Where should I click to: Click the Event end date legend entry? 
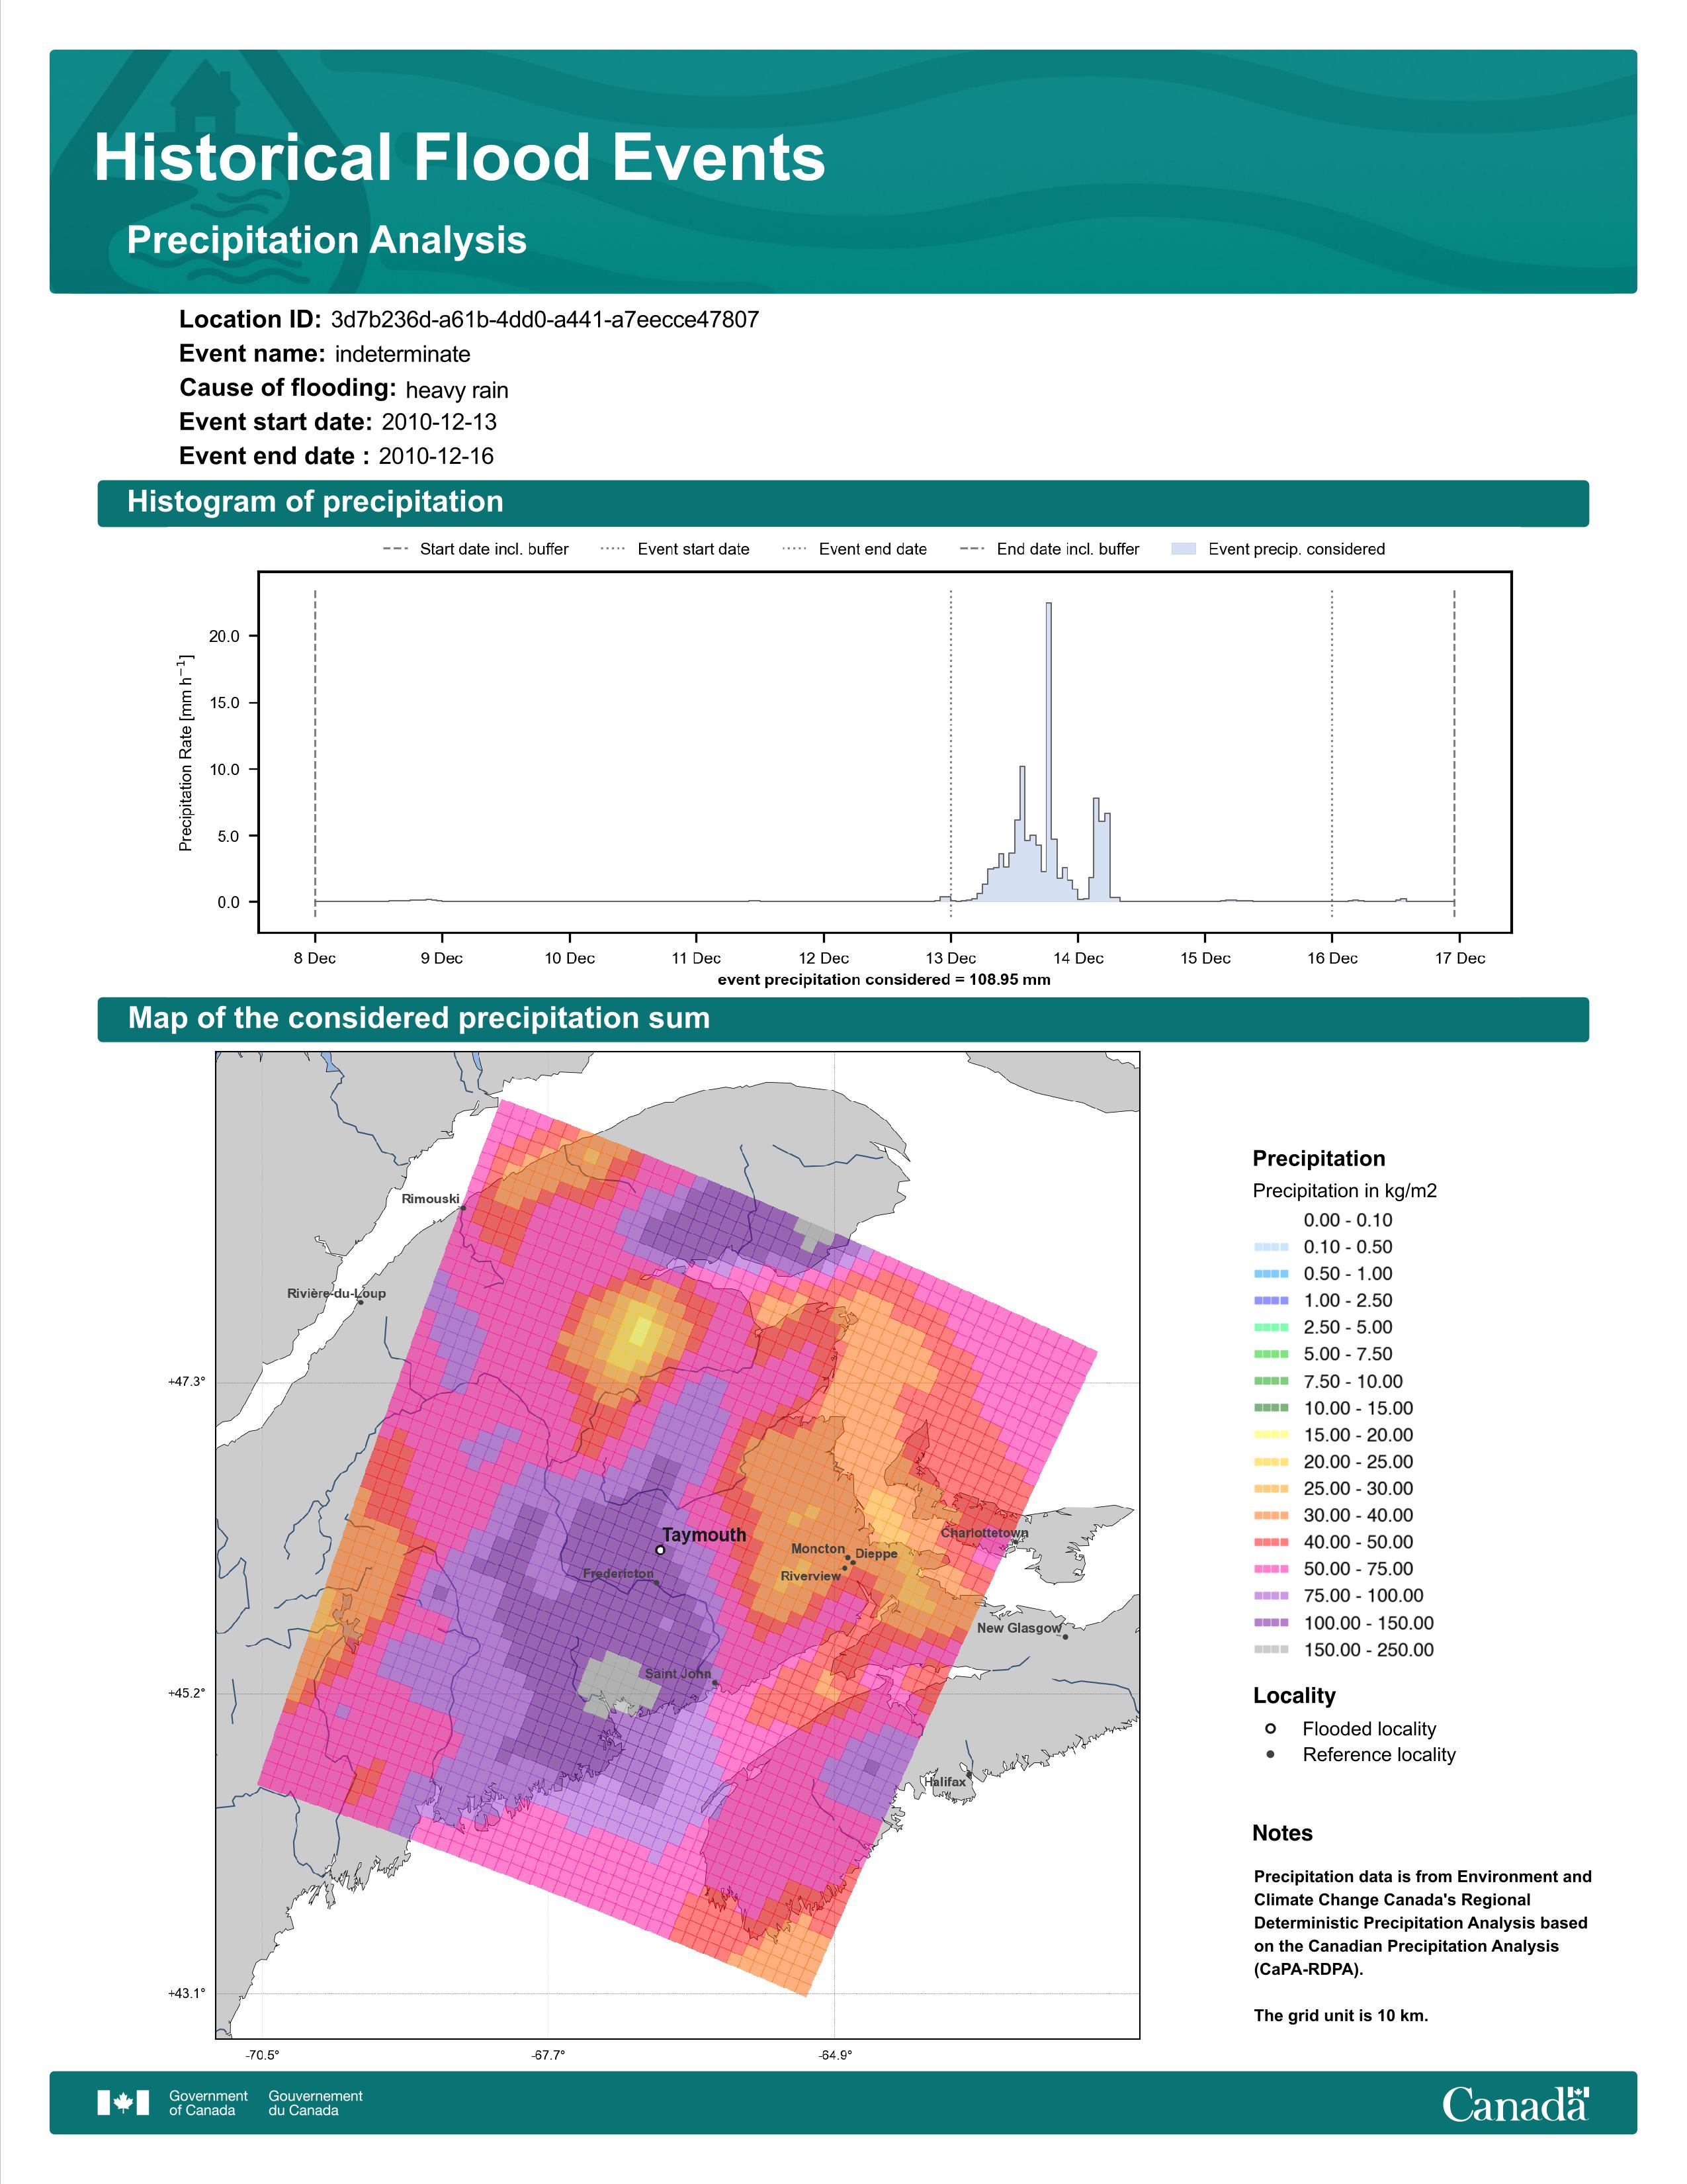click(855, 549)
